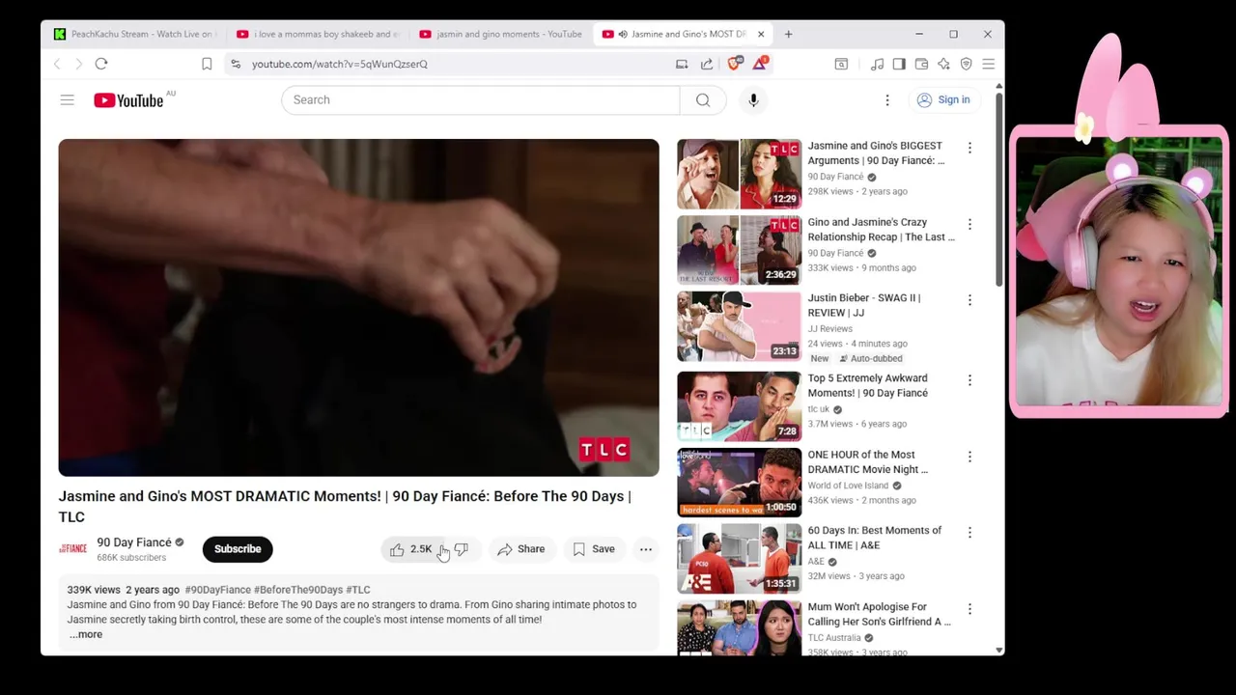1236x695 pixels.
Task: Click the video player area
Action: 358,308
